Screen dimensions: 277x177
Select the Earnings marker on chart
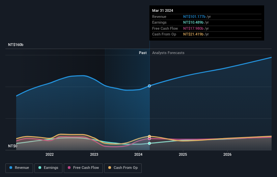coord(149,143)
